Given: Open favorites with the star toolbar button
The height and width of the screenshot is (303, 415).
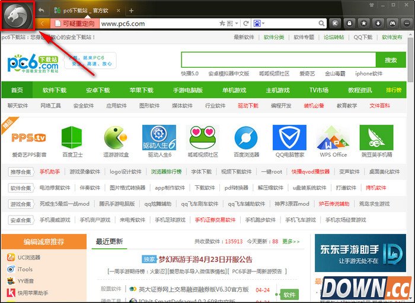Looking at the screenshot, I should (x=363, y=23).
